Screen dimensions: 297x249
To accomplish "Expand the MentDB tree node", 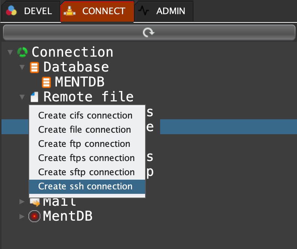I will click(22, 216).
